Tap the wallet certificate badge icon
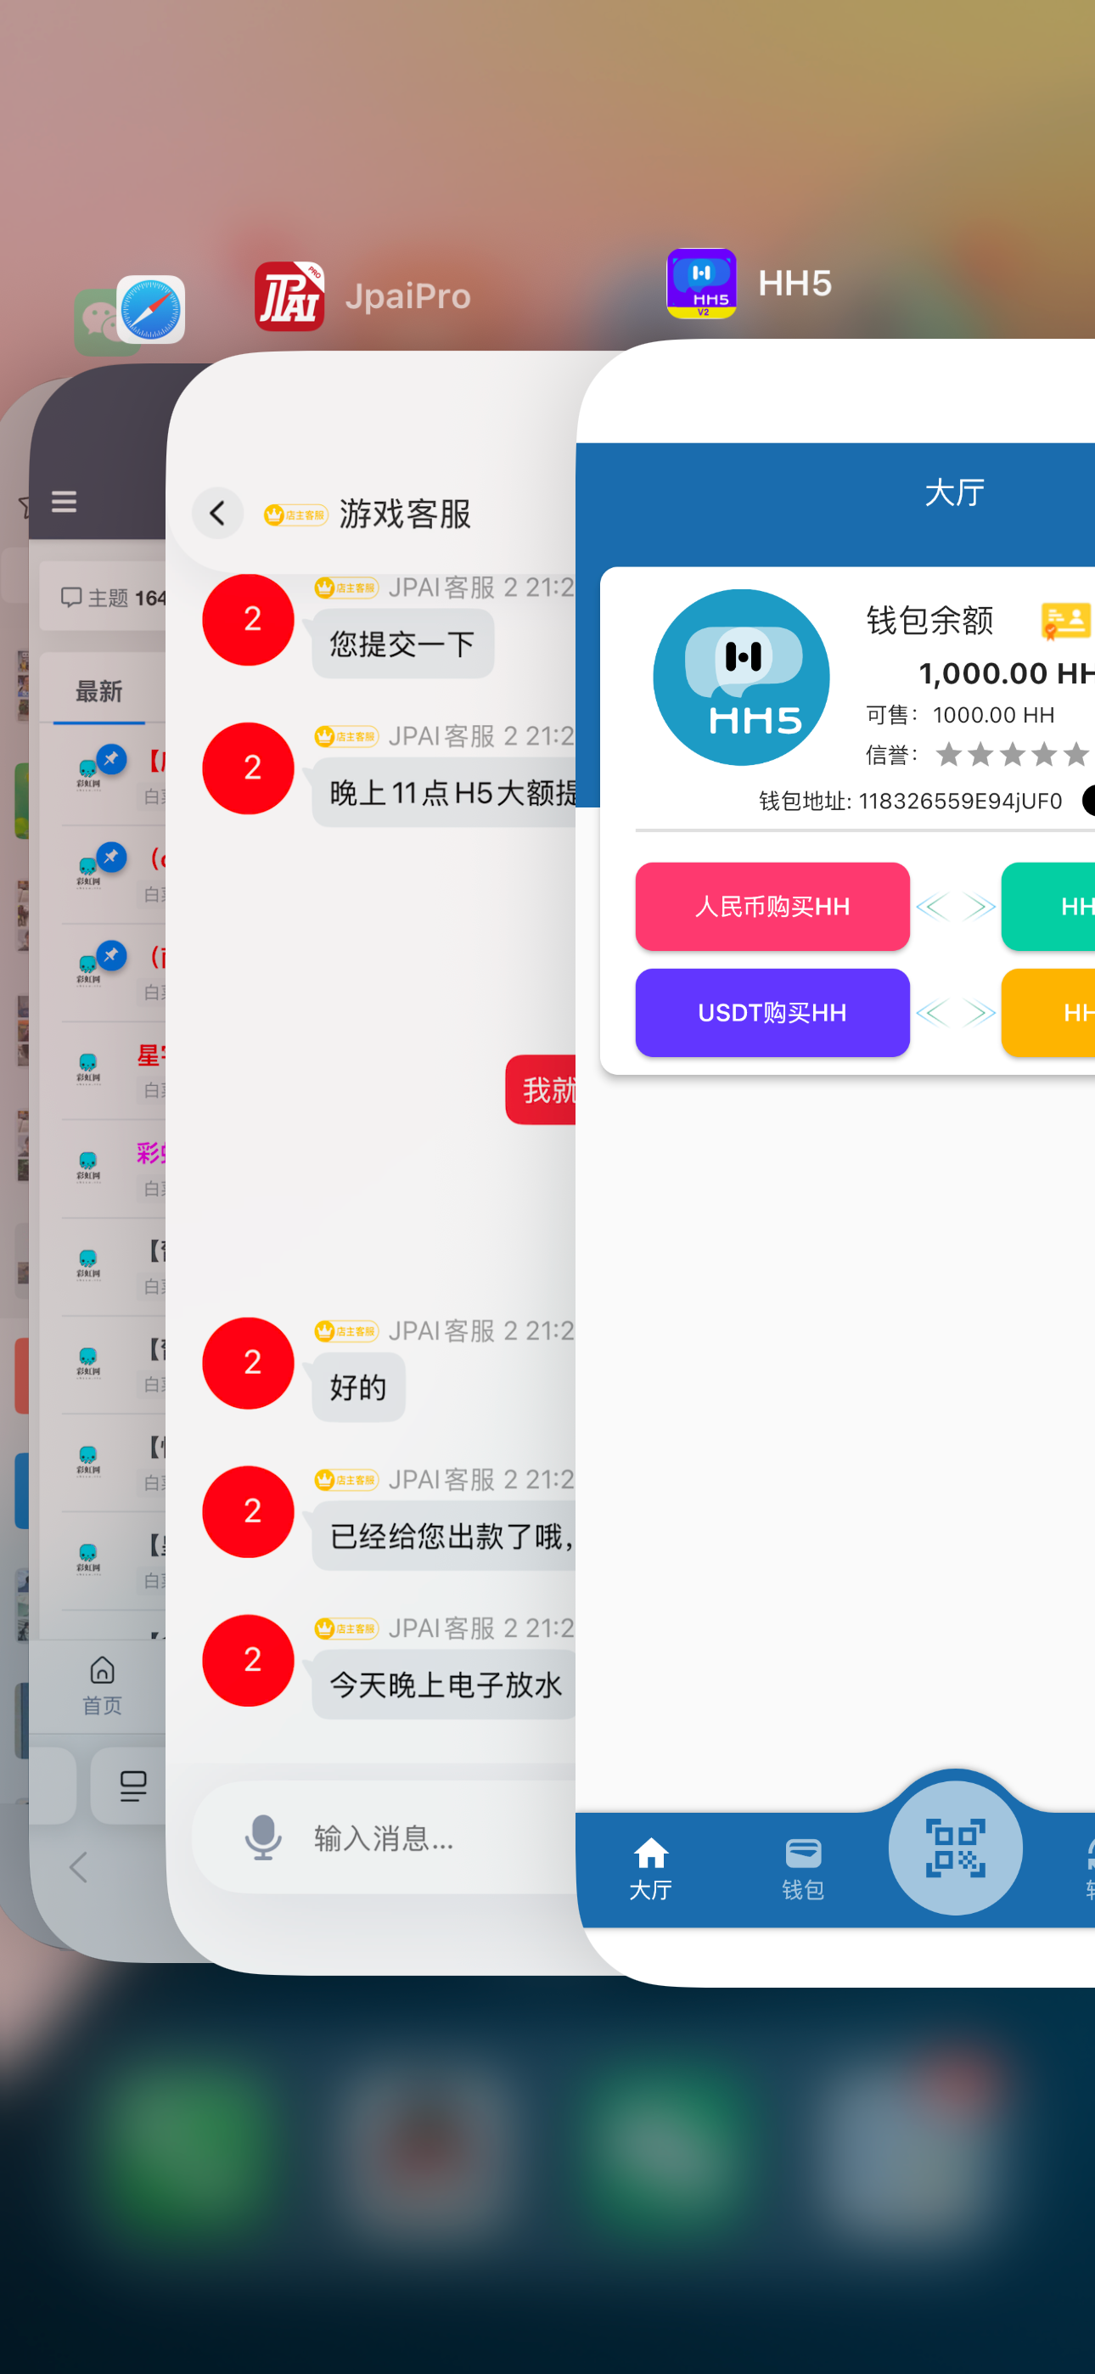Viewport: 1095px width, 2374px height. click(1064, 620)
